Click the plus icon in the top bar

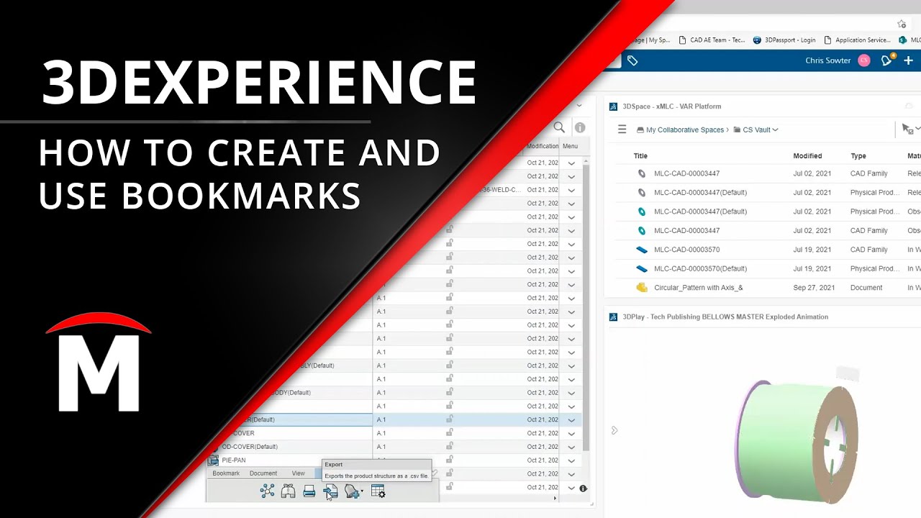908,60
